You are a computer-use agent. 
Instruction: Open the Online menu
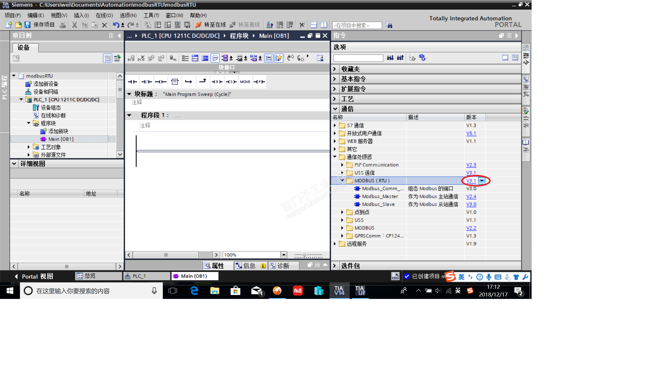[104, 15]
